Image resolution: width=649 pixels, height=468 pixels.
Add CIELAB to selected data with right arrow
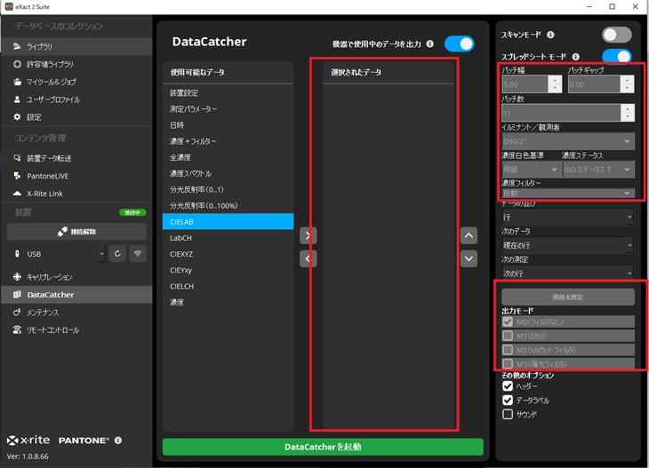[308, 235]
